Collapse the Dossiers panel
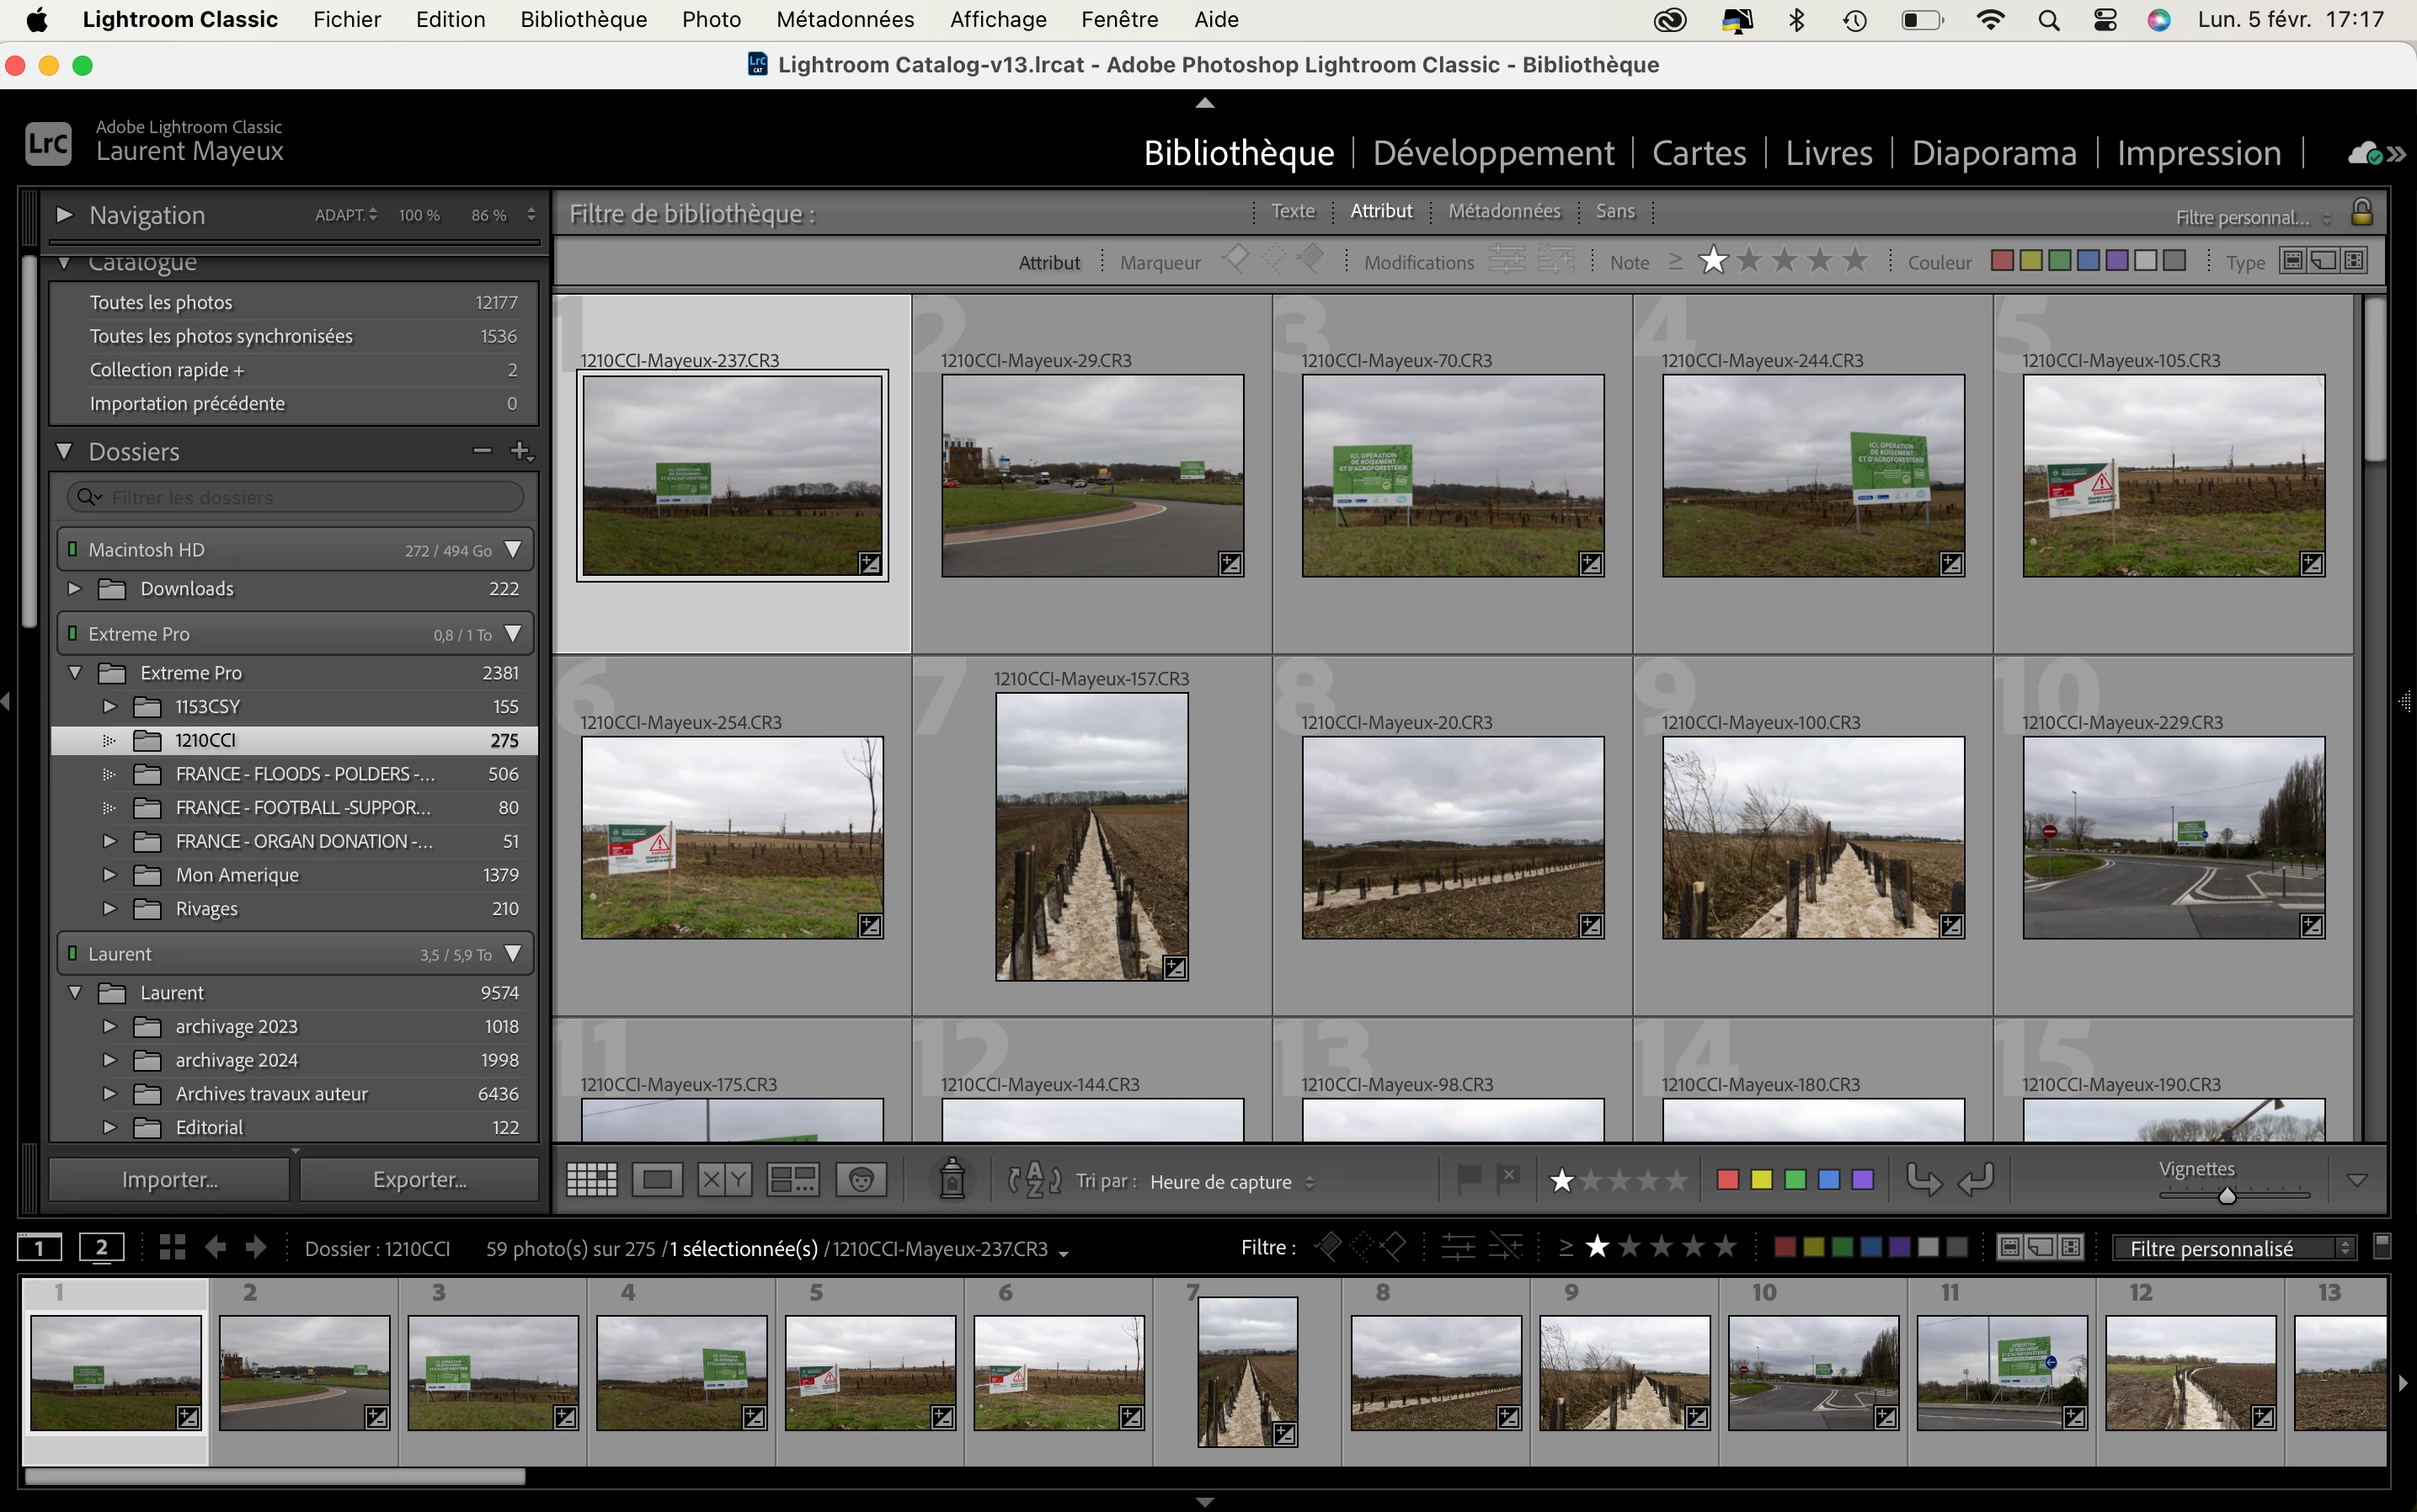Image resolution: width=2417 pixels, height=1512 pixels. tap(65, 452)
